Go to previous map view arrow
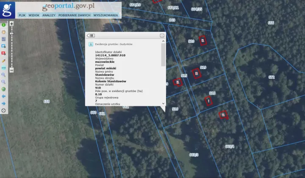The width and height of the screenshot is (305, 178). 3,96
